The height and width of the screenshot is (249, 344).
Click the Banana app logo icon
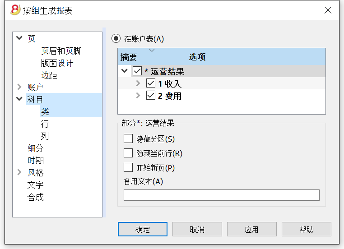[x=15, y=10]
